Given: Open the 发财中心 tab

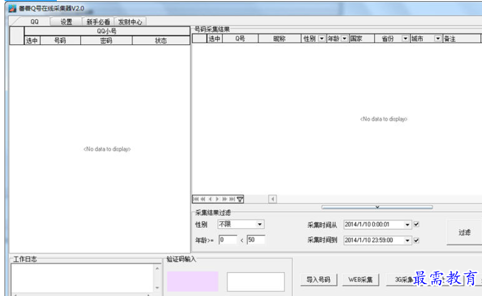Looking at the screenshot, I should point(130,22).
